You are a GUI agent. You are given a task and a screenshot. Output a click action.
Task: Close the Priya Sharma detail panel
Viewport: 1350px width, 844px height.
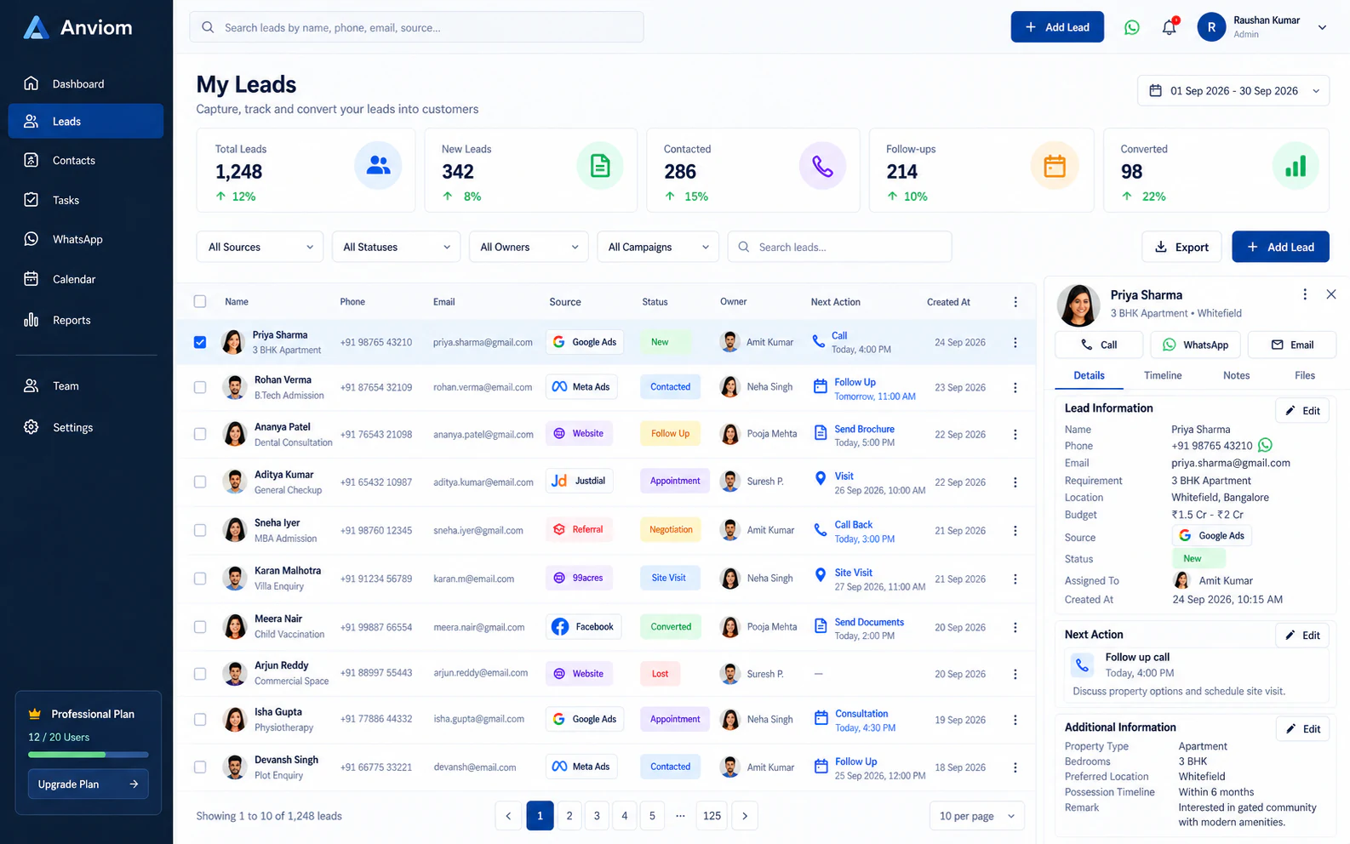1331,294
